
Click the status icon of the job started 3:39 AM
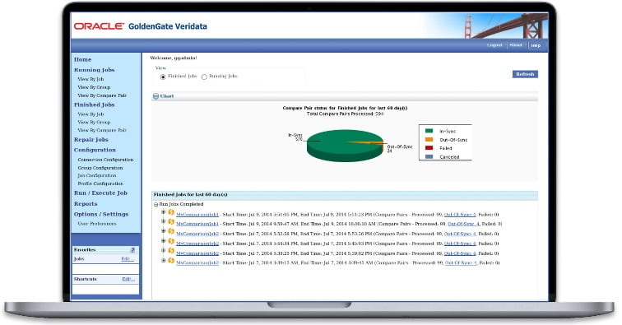[x=171, y=261]
